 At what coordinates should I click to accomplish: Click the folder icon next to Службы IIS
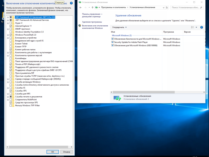coord(13,88)
